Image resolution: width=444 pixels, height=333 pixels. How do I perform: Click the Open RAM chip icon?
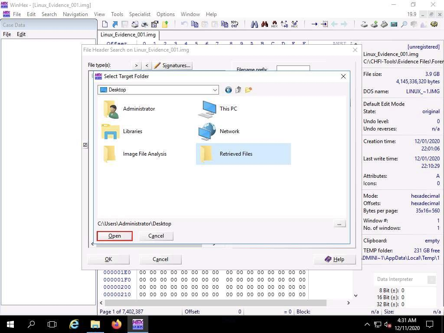[384, 24]
